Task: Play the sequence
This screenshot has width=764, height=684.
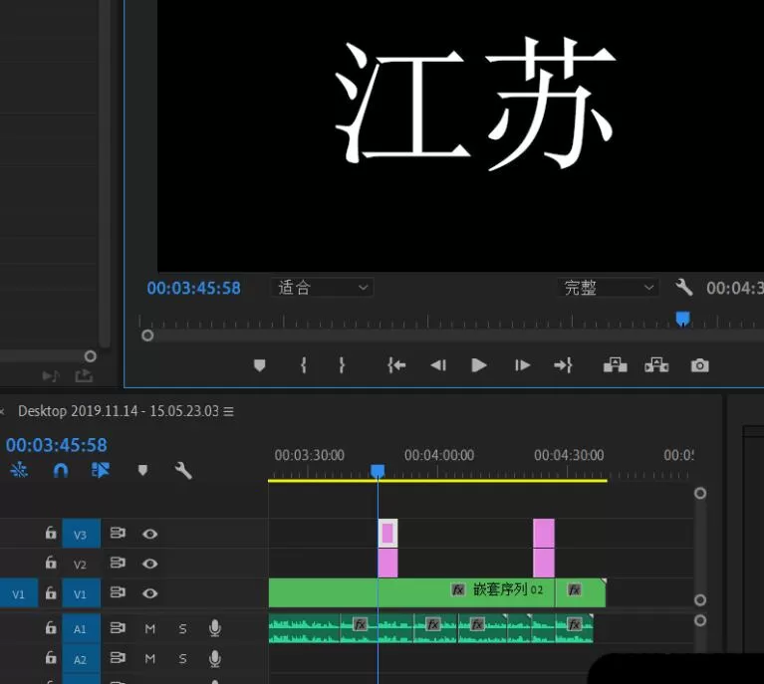Action: coord(478,364)
